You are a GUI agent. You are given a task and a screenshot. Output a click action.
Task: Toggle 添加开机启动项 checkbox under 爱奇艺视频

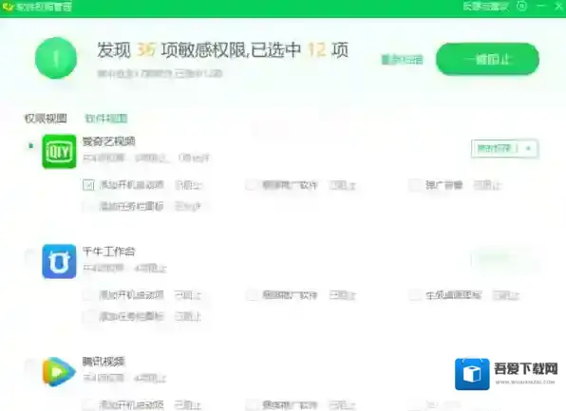coord(88,185)
